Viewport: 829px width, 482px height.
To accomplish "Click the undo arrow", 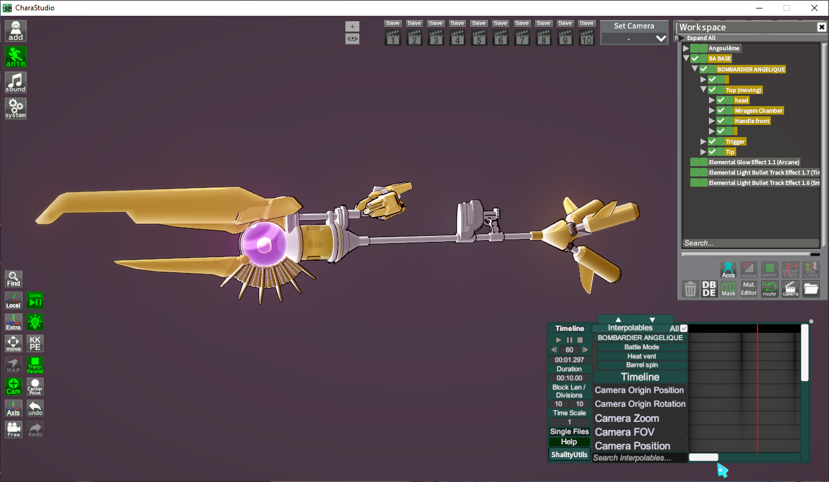I will tap(35, 408).
